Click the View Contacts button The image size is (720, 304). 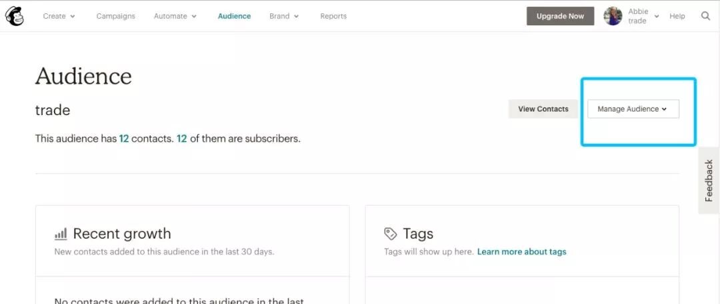[x=543, y=109]
